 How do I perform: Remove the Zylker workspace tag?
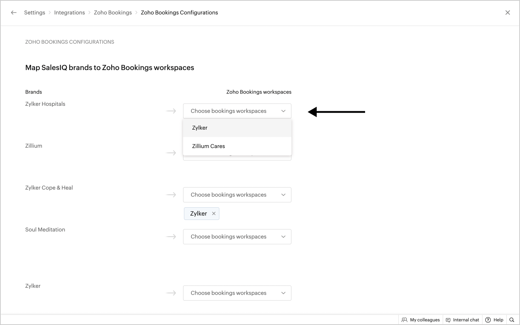click(x=214, y=213)
